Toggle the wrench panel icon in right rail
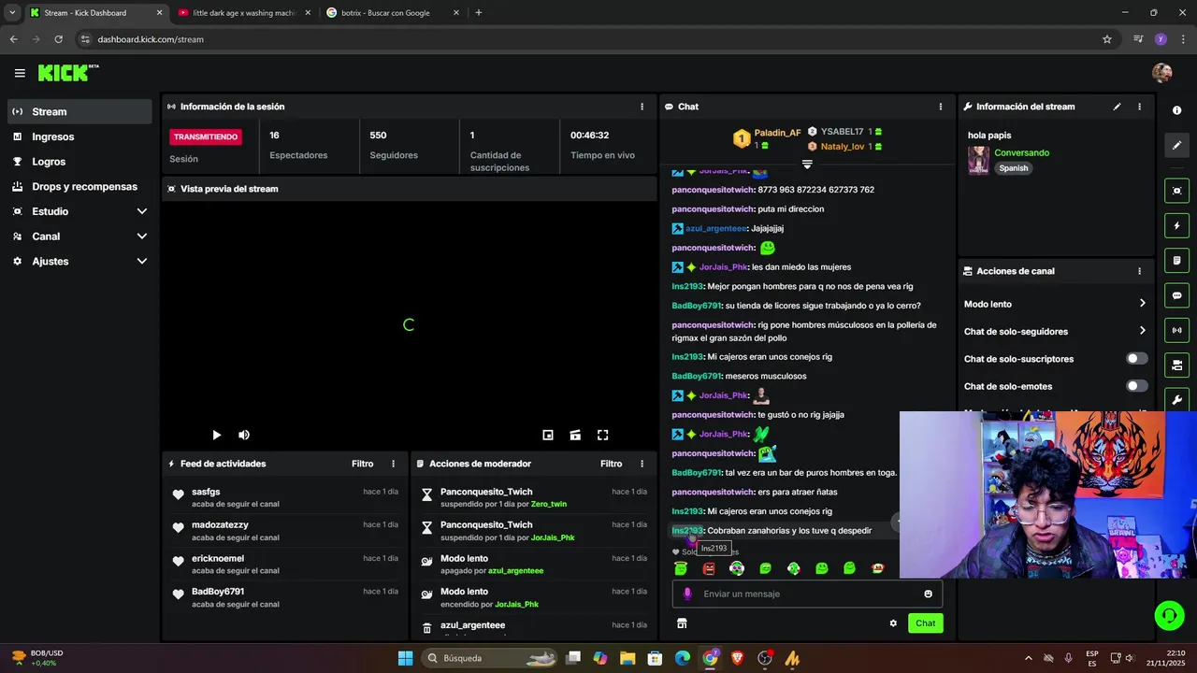Screen dimensions: 1197x673 [x=1176, y=400]
